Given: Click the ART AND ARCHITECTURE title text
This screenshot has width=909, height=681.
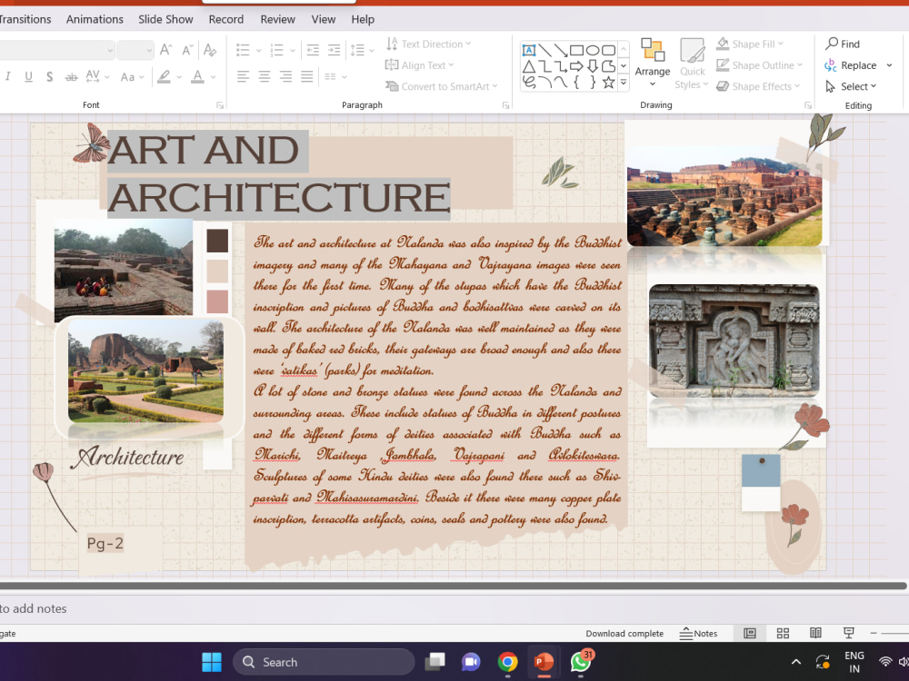Looking at the screenshot, I should tap(279, 174).
